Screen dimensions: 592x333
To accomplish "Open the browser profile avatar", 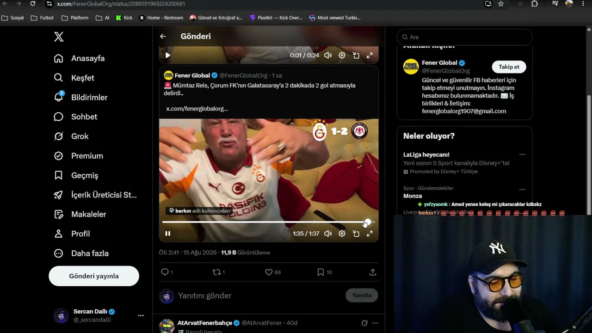I will [569, 4].
